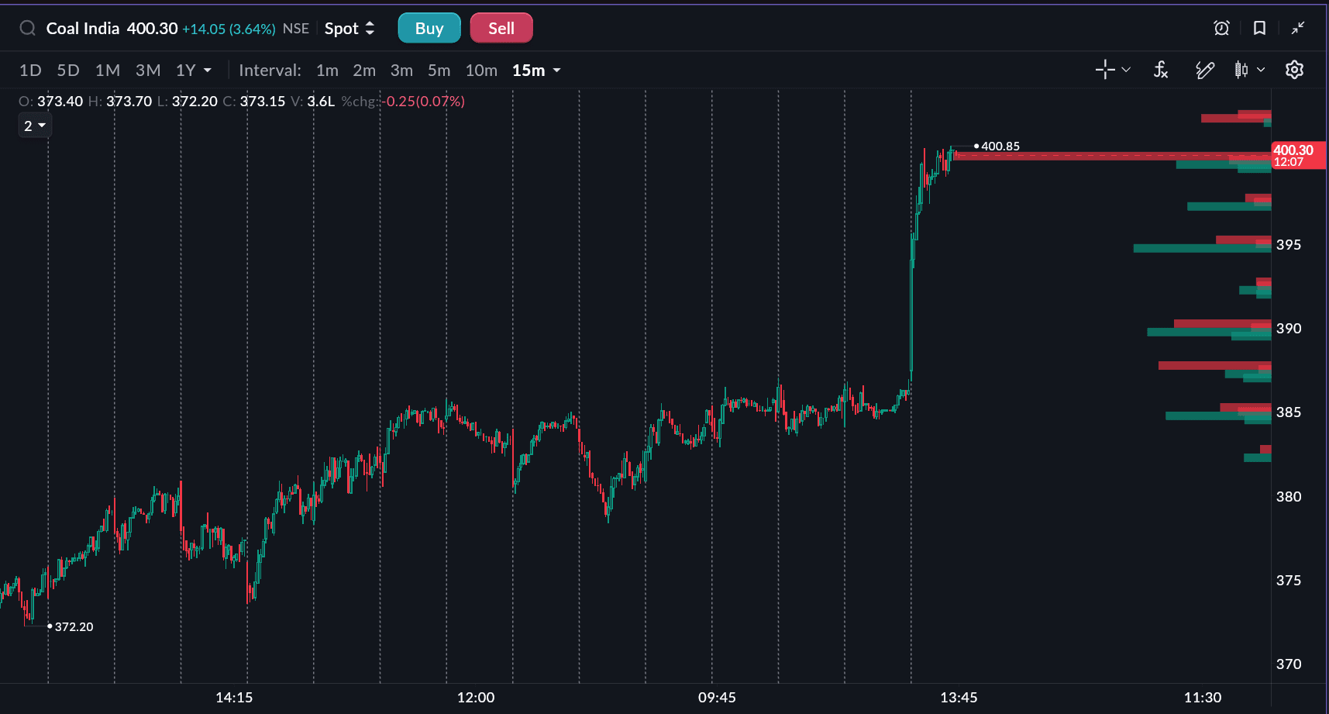This screenshot has height=714, width=1329.
Task: Select the drawing tool
Action: 1204,70
